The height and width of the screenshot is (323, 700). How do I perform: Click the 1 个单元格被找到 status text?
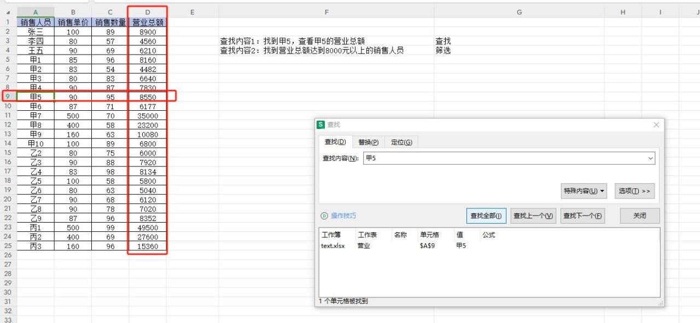pyautogui.click(x=343, y=301)
